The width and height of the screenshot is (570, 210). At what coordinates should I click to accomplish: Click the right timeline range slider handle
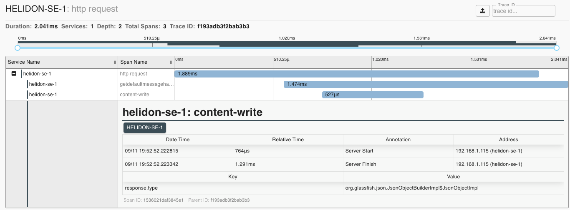click(556, 48)
